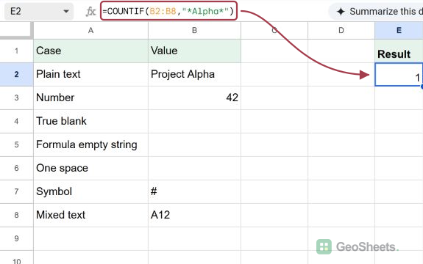Click the Summarize this data sparkle button
Viewport: 423px width, 264px height.
[376, 12]
